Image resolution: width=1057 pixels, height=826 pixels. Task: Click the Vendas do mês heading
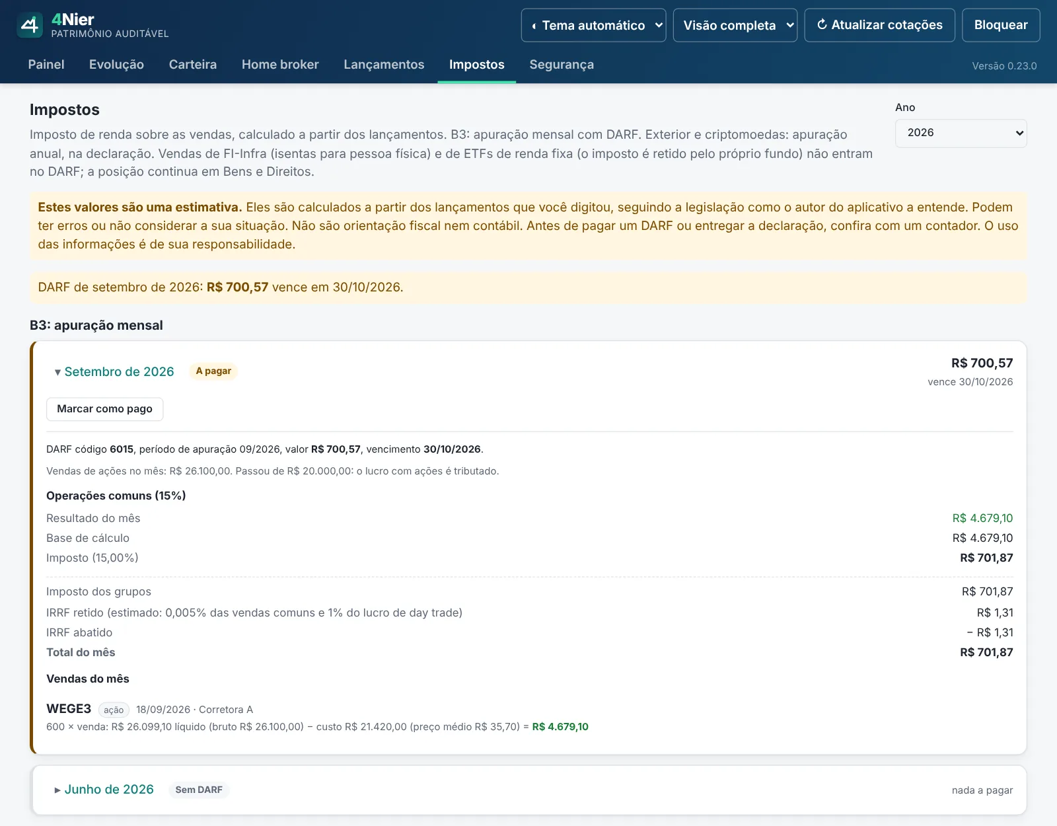[88, 679]
